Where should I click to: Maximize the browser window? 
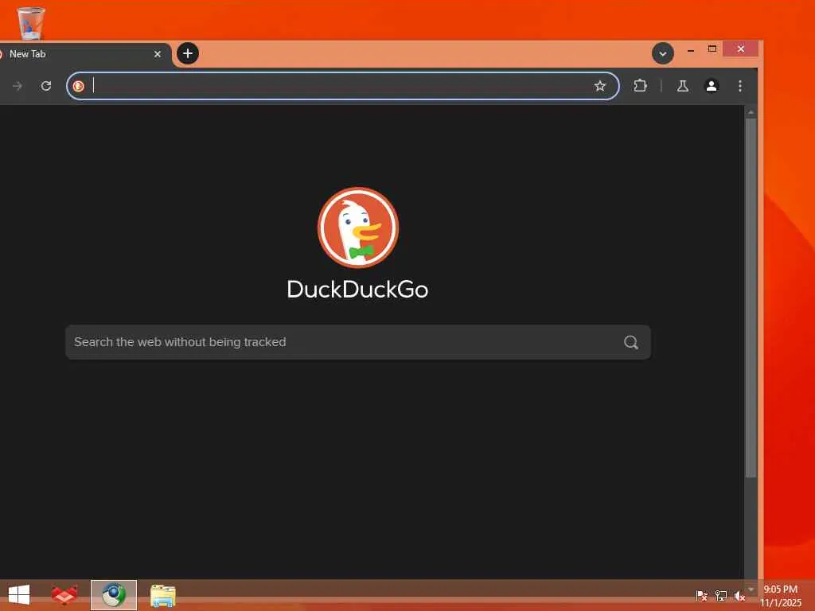click(712, 49)
